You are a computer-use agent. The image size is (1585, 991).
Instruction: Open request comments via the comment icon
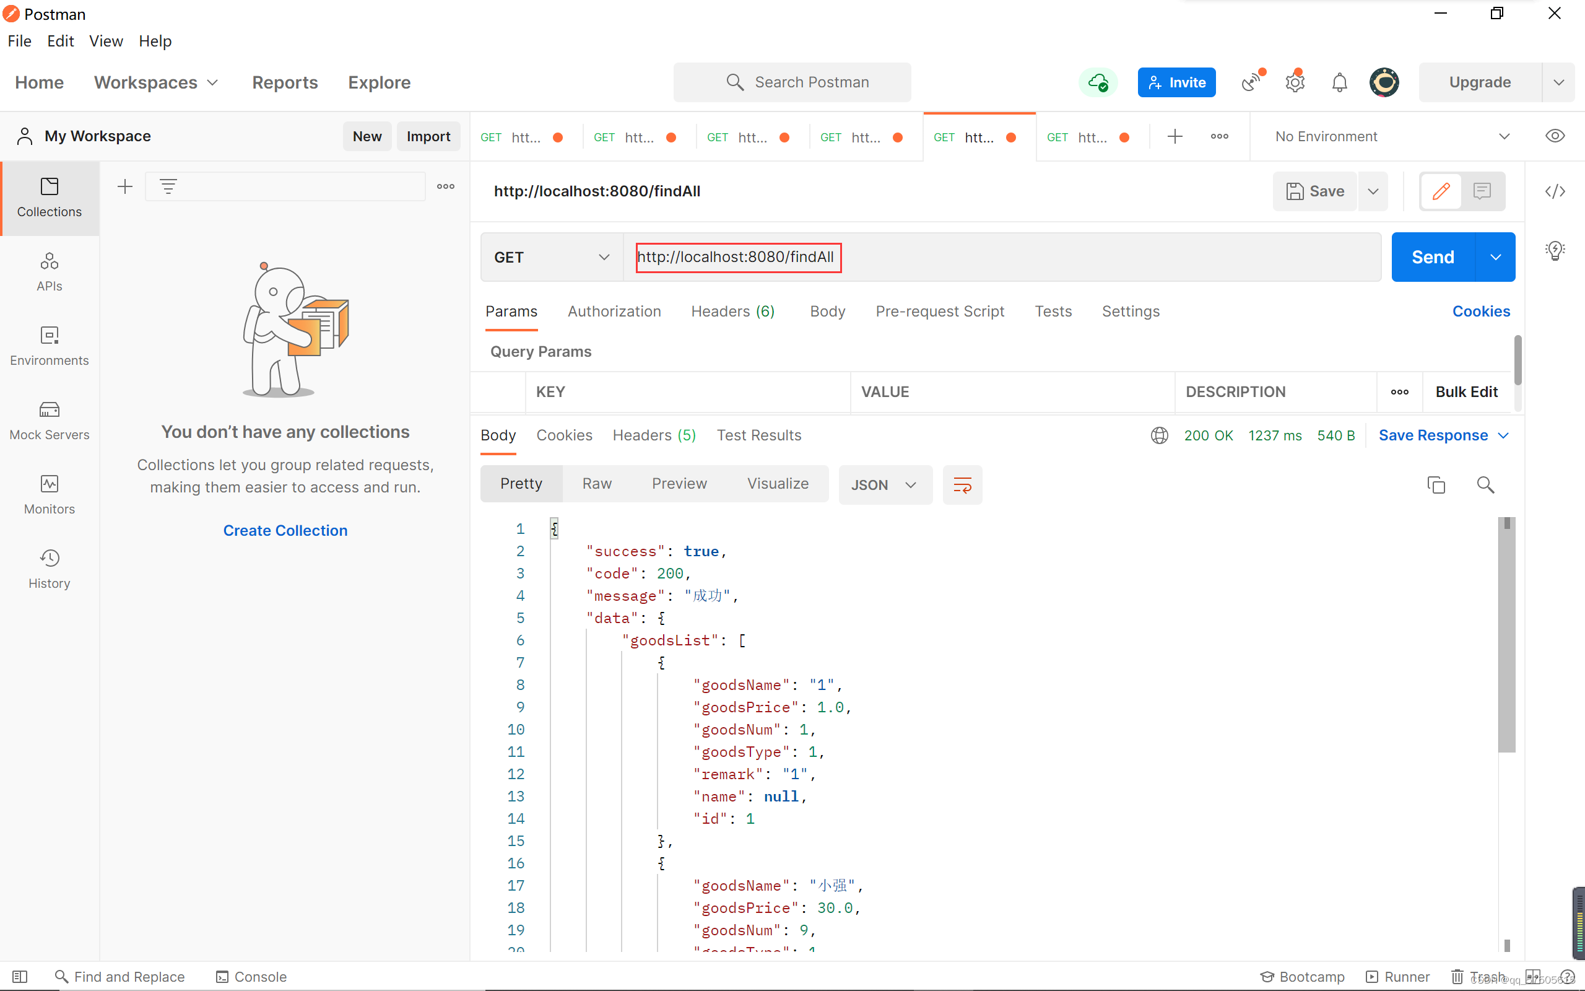click(x=1481, y=191)
